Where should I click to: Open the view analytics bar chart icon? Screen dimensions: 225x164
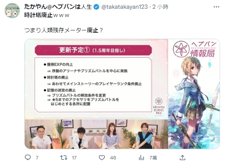142,158
